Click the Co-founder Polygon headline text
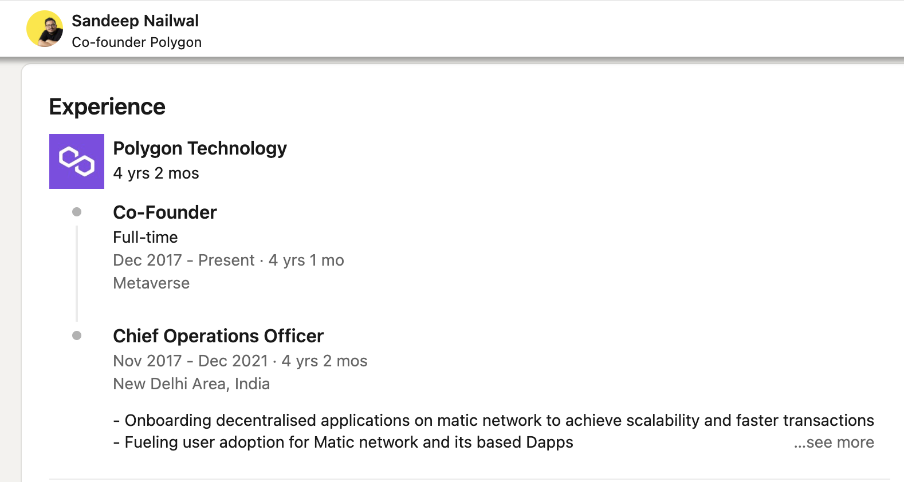 pos(137,42)
